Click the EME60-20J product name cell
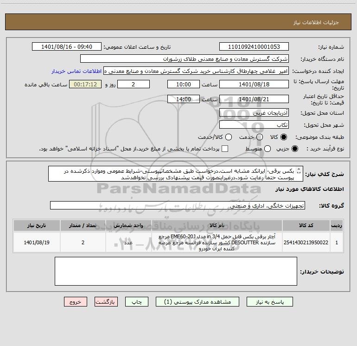The height and width of the screenshot is (346, 357). pyautogui.click(x=217, y=242)
